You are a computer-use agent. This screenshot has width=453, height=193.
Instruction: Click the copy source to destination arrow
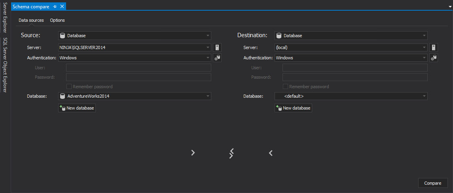pyautogui.click(x=193, y=153)
